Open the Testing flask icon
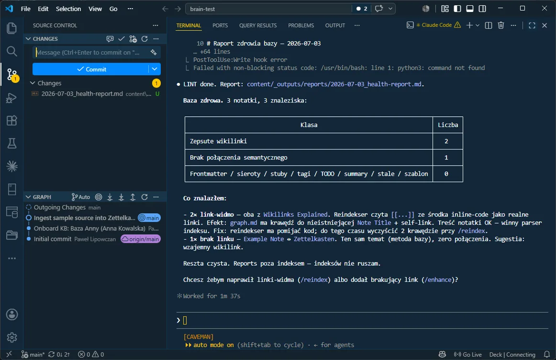 click(x=11, y=143)
